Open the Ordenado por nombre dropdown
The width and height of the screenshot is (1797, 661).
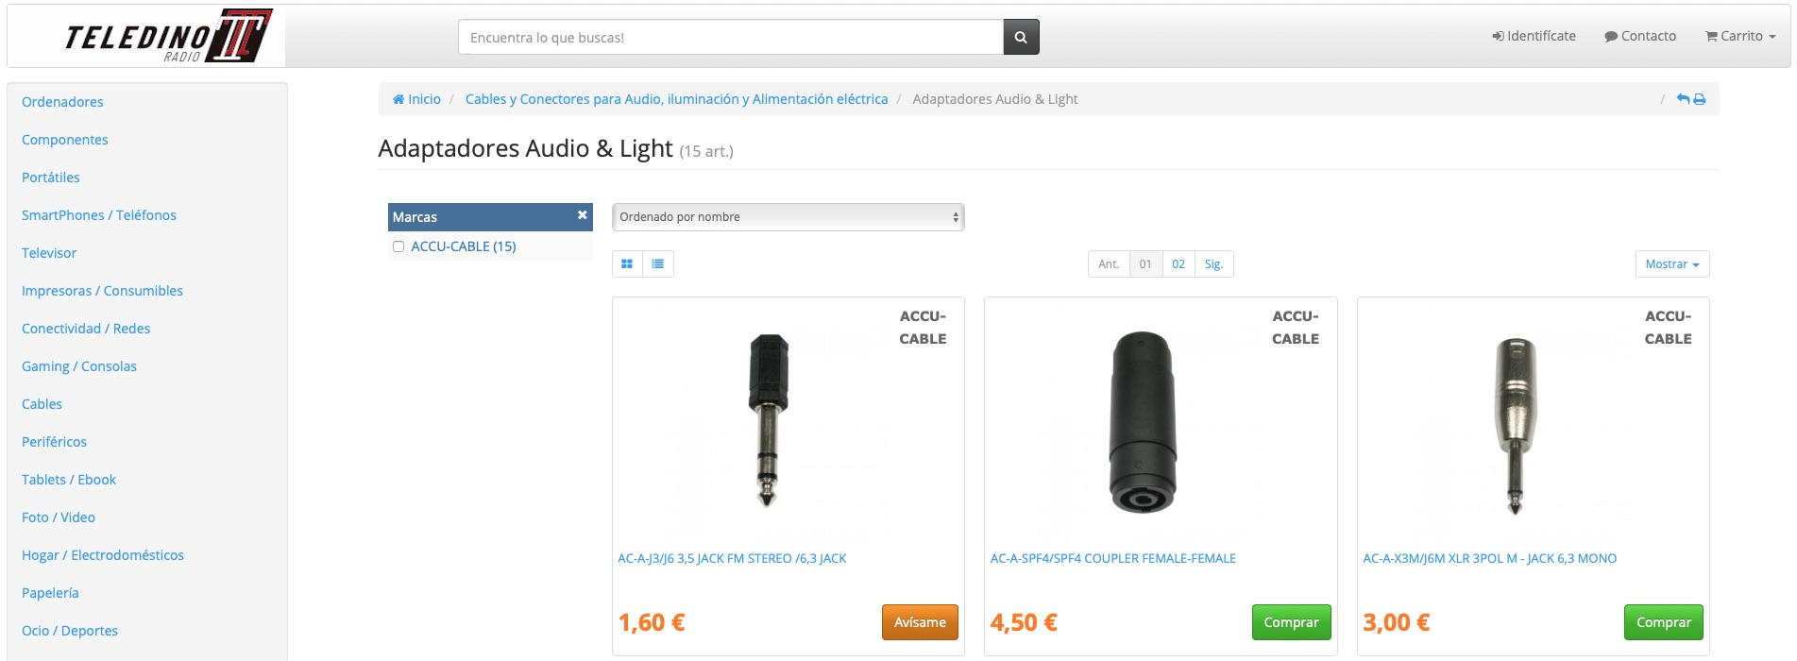point(788,217)
